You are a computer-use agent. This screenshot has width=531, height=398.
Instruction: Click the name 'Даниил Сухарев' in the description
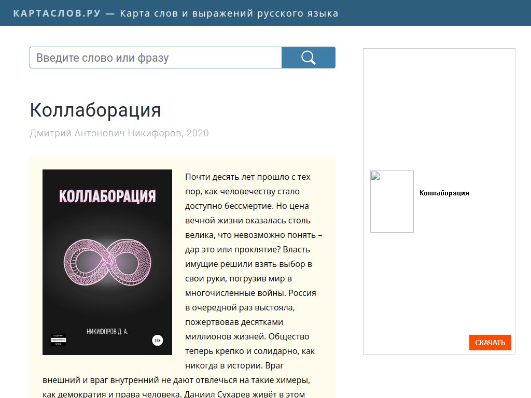pyautogui.click(x=216, y=394)
